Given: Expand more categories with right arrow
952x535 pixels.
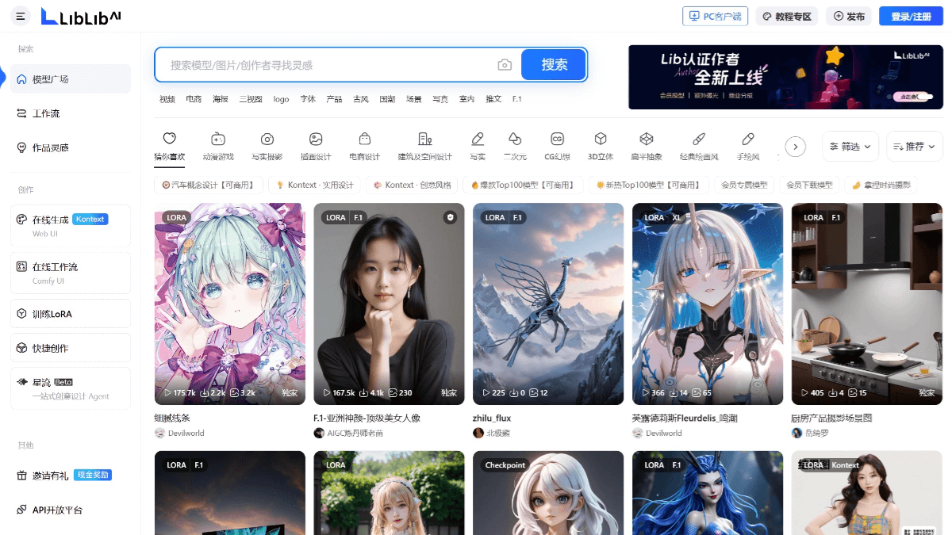Looking at the screenshot, I should click(795, 147).
